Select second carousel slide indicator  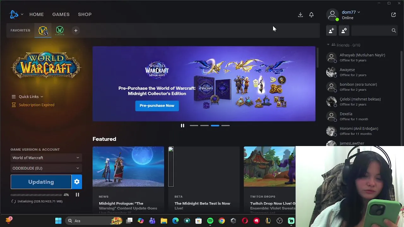(x=205, y=125)
